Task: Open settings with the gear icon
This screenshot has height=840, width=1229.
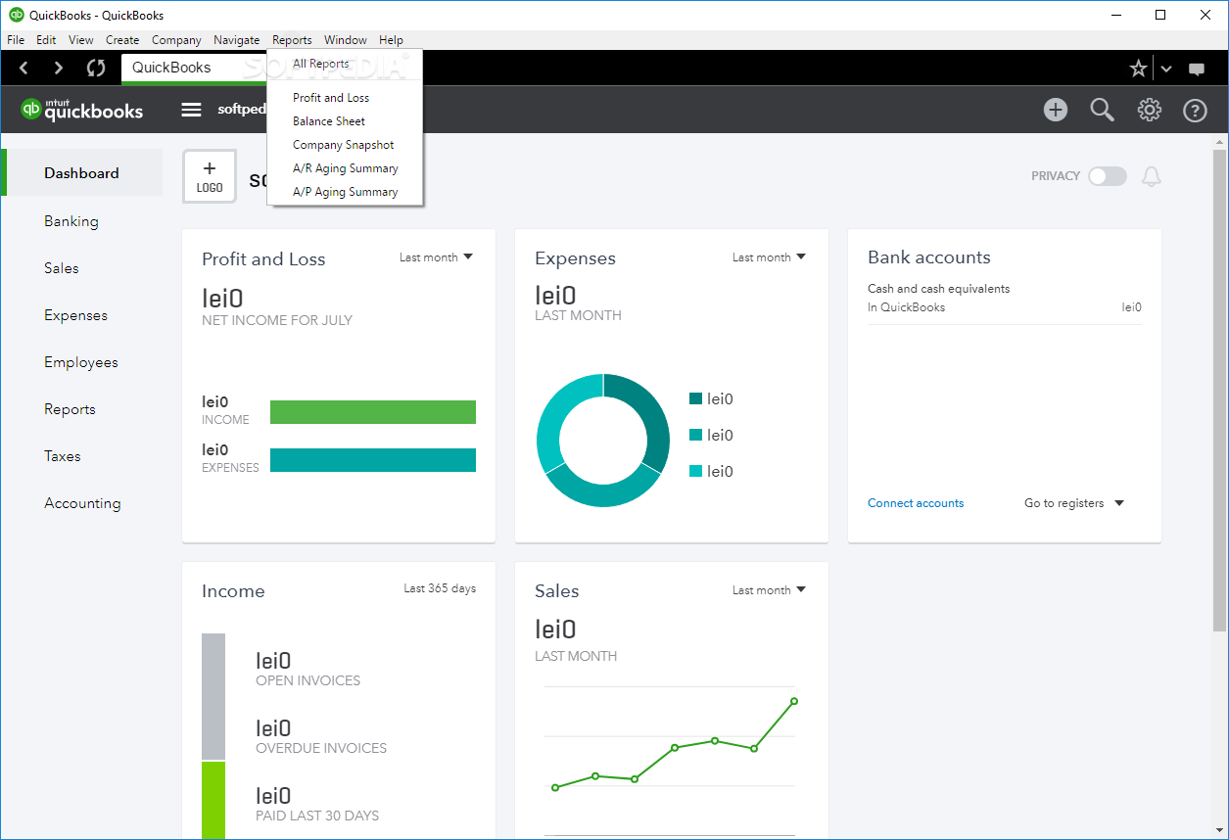Action: [1150, 110]
